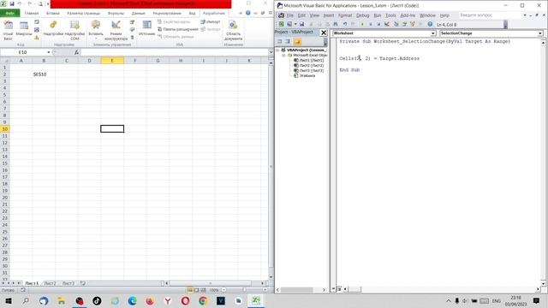The height and width of the screenshot is (308, 548).
Task: Click the Undo icon in VBA toolbar
Action: 345,24
